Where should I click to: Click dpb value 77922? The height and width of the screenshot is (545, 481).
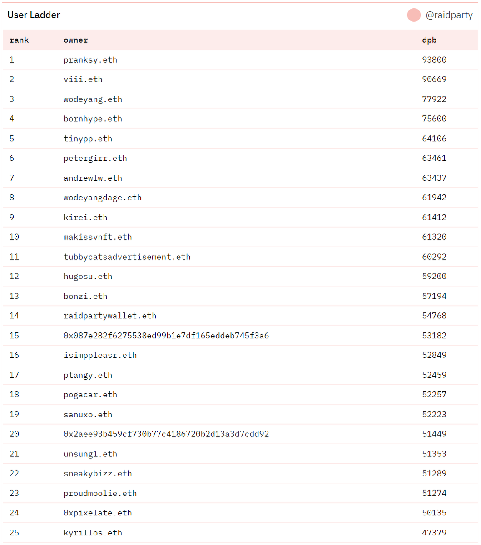pos(434,99)
